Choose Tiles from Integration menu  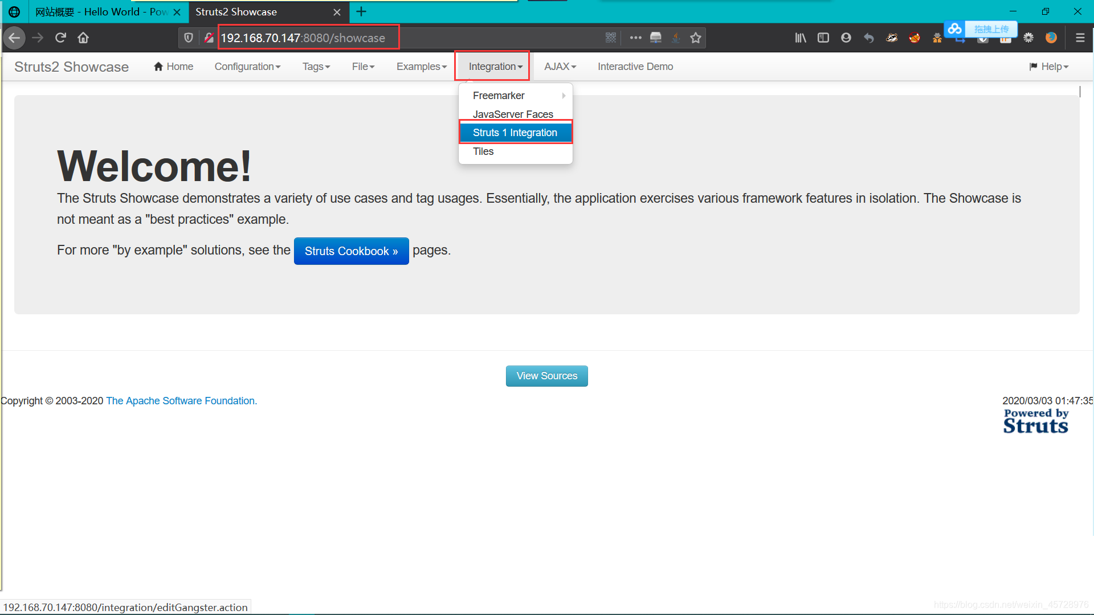[x=515, y=151]
